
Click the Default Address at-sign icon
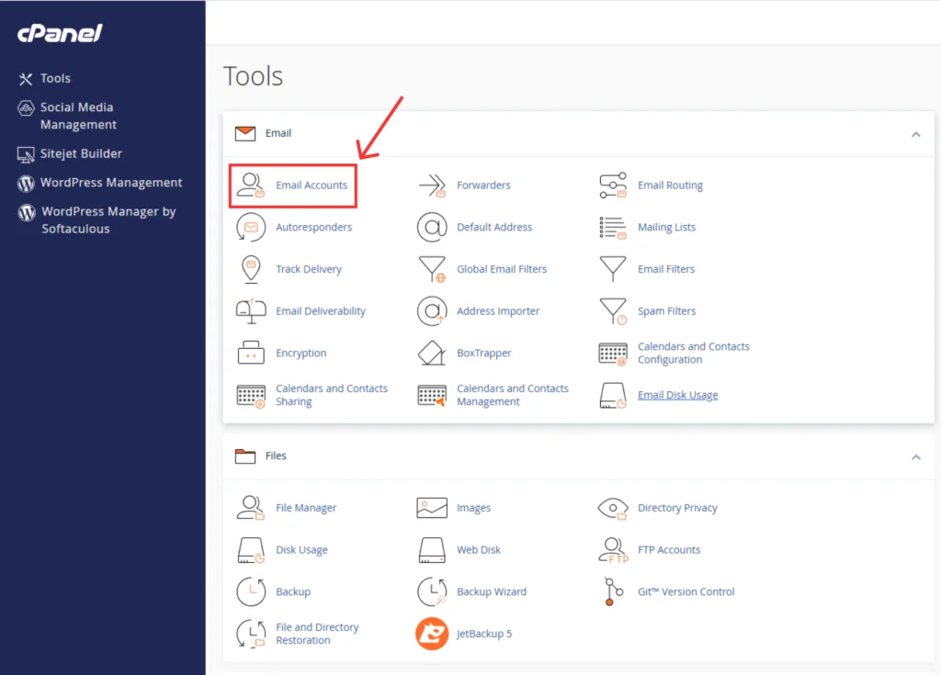click(432, 228)
